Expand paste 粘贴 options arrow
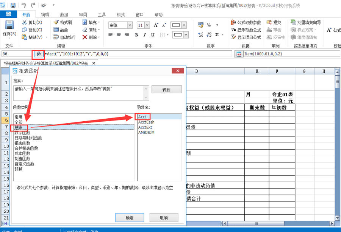The width and height of the screenshot is (341, 232). pos(46,37)
